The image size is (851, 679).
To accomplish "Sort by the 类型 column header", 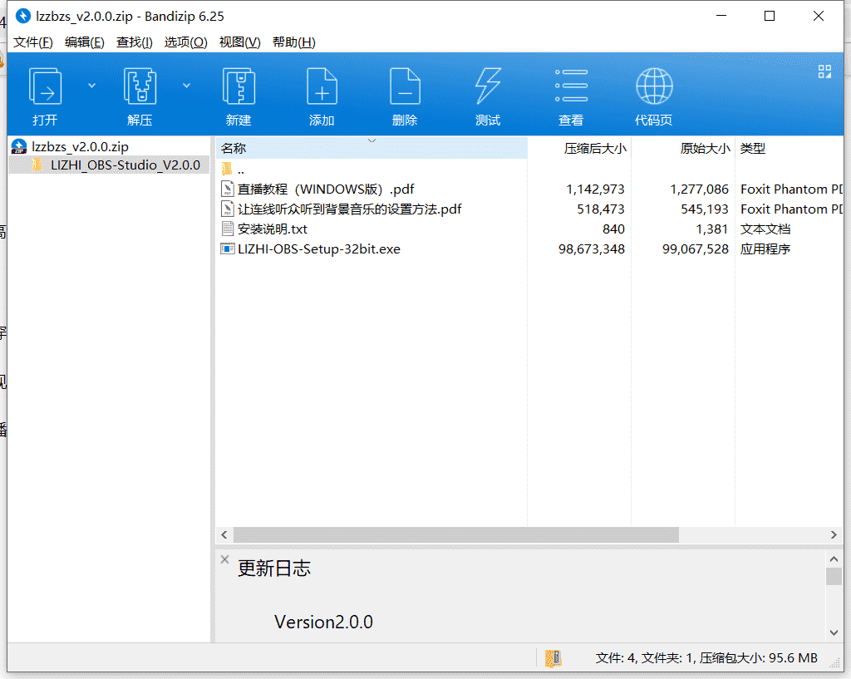I will (x=789, y=148).
